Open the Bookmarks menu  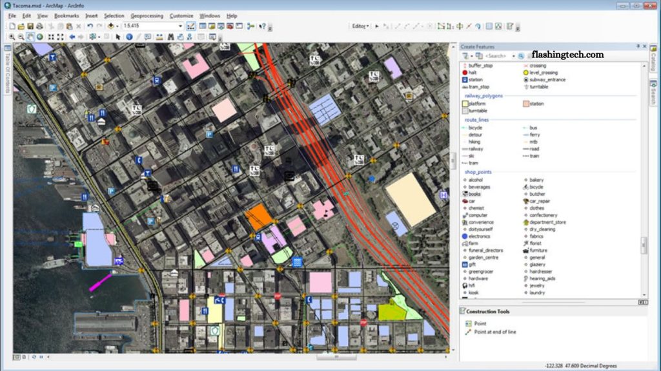[x=66, y=15]
